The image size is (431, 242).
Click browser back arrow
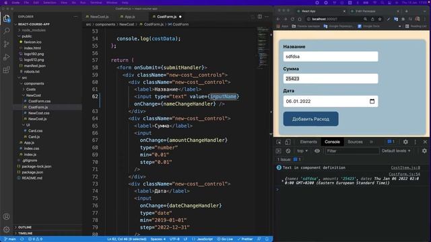(x=278, y=19)
